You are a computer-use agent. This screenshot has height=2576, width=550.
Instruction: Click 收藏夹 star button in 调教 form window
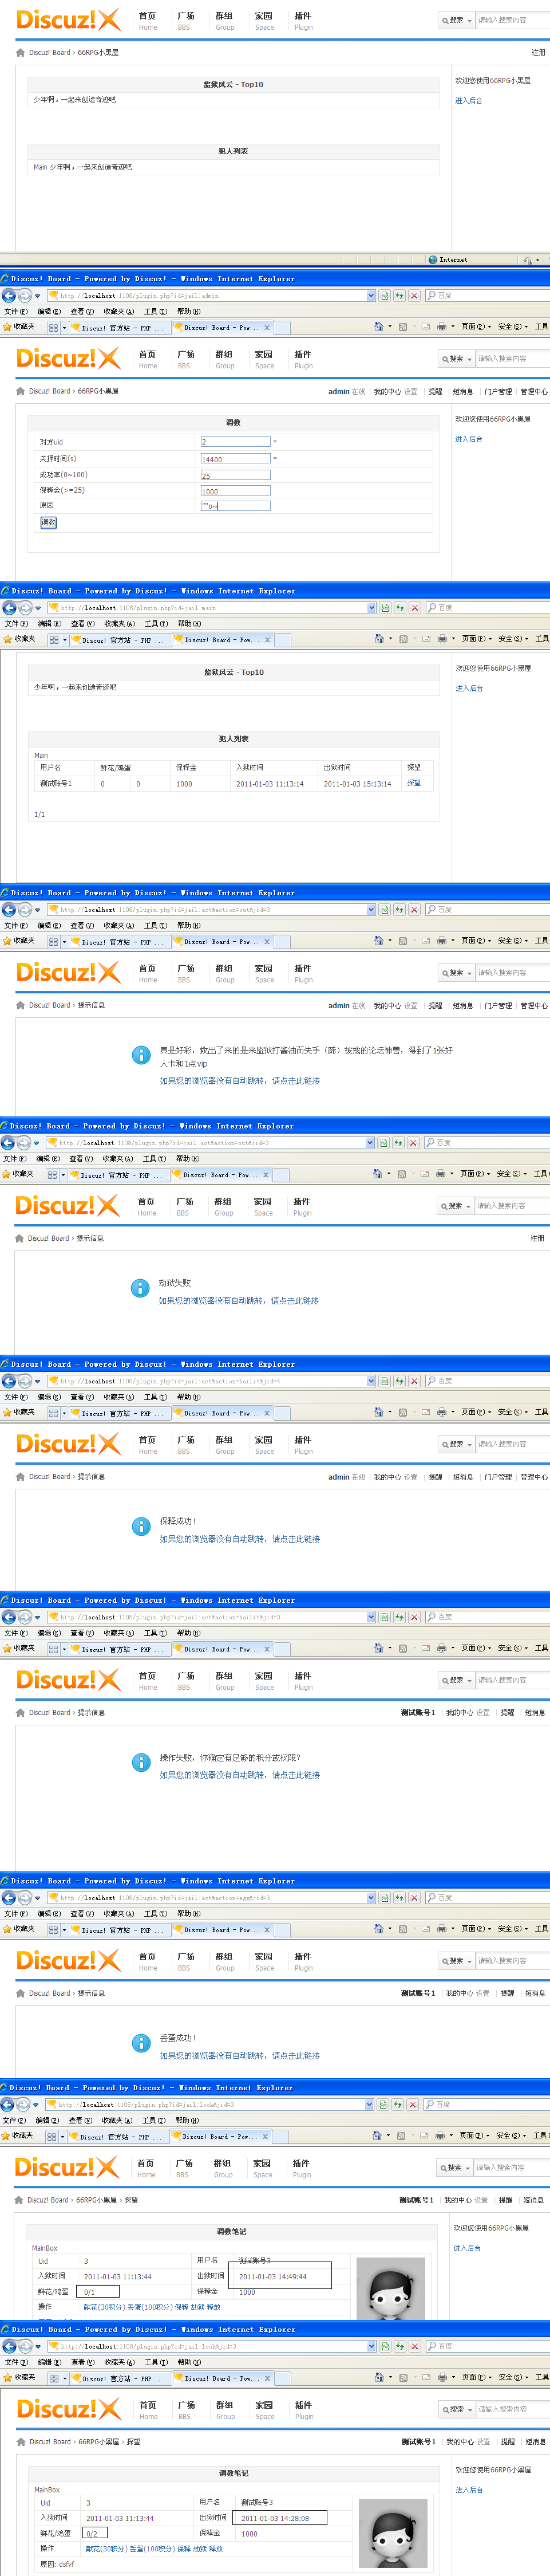(19, 326)
